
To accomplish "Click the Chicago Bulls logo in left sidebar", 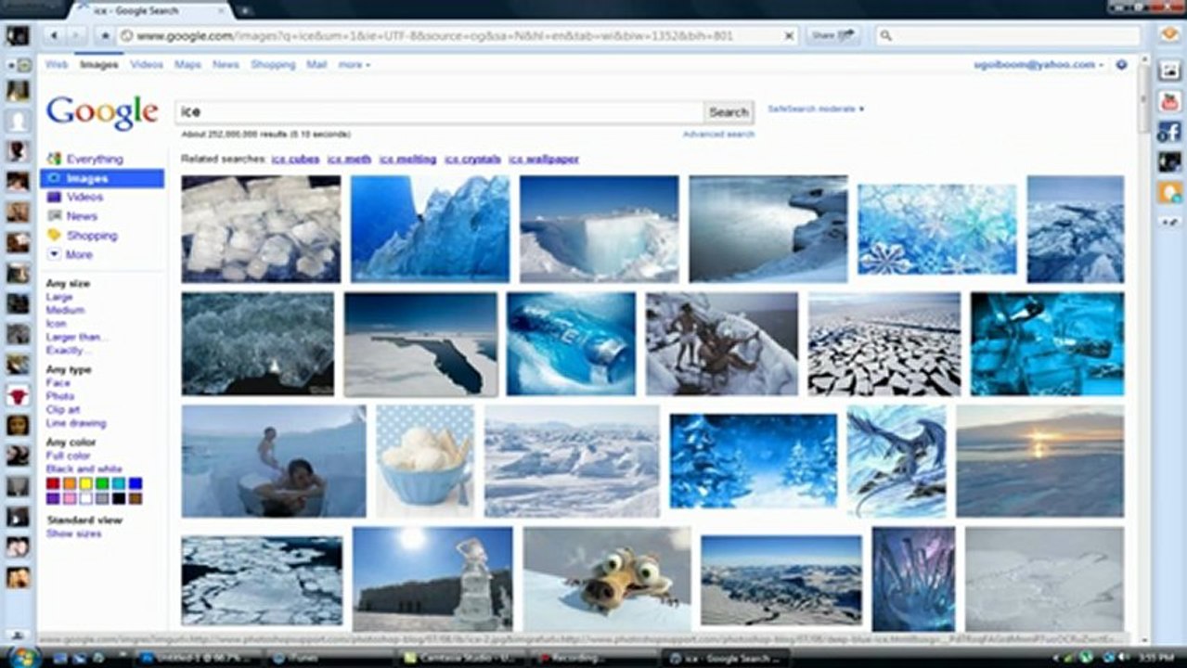I will point(18,394).
